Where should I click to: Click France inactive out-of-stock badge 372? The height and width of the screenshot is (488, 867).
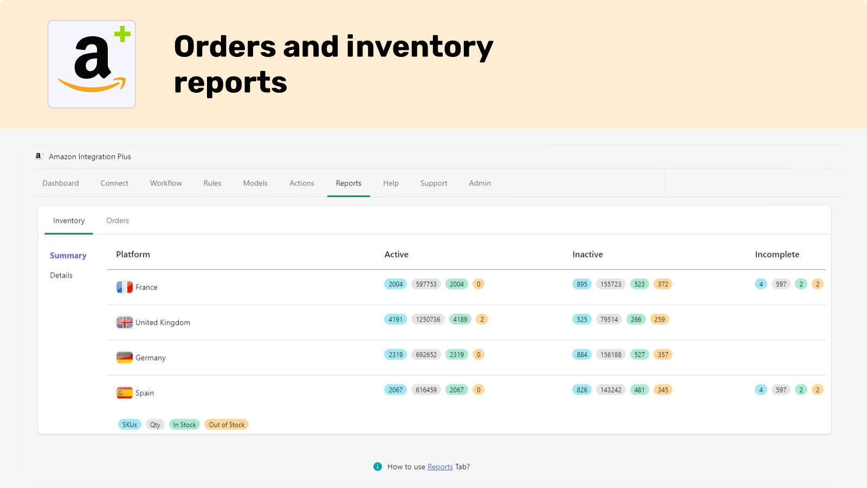point(663,284)
